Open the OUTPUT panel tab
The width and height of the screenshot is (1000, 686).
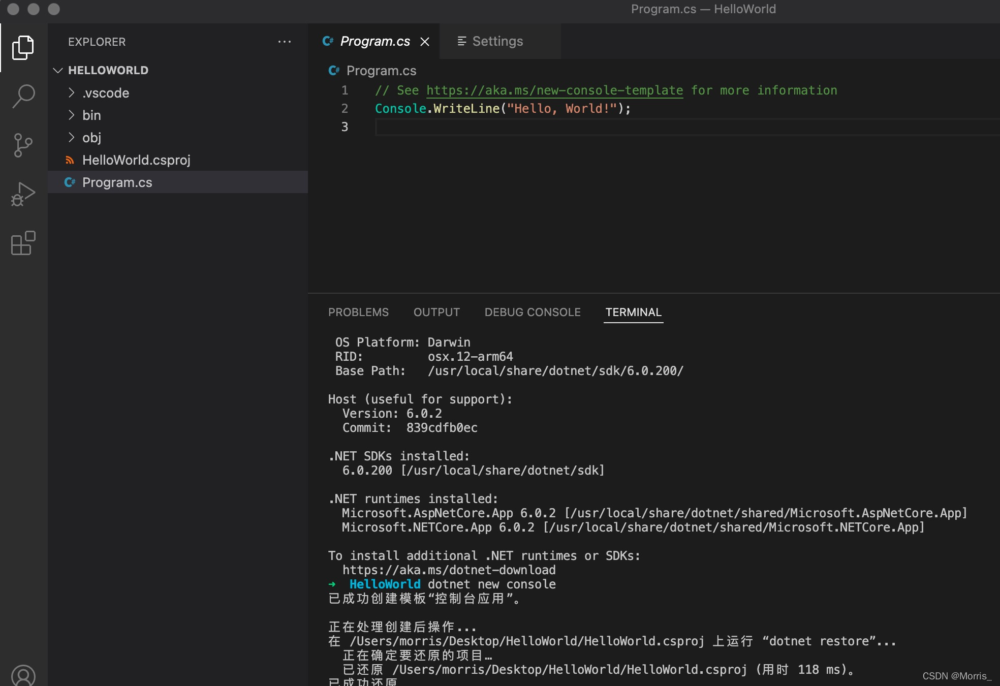pos(436,312)
